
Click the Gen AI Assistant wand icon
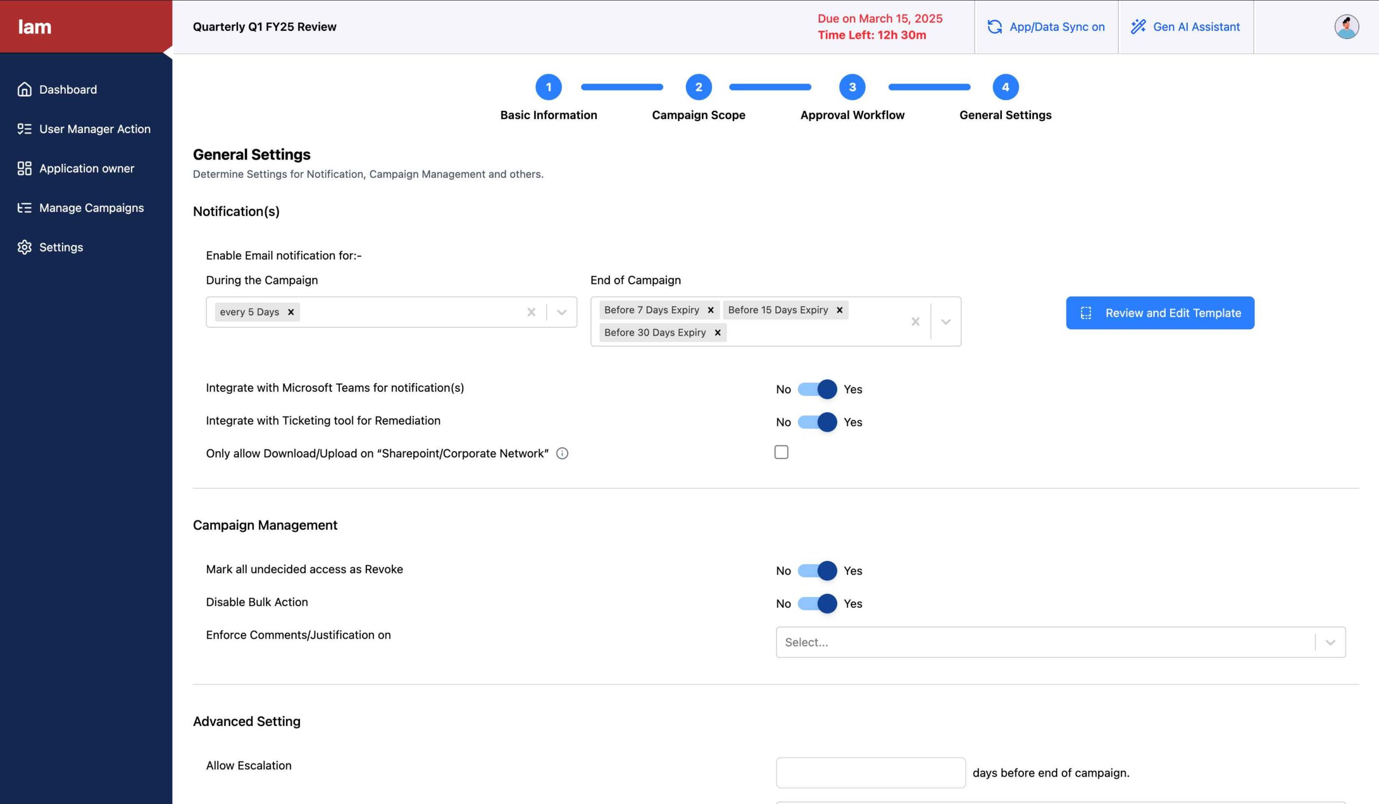pos(1138,27)
